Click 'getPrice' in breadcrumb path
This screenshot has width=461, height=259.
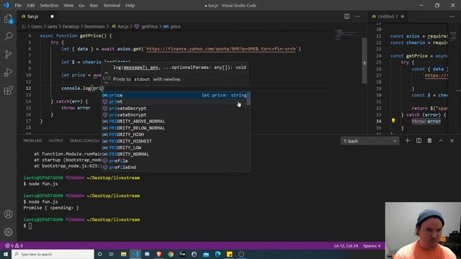[149, 27]
